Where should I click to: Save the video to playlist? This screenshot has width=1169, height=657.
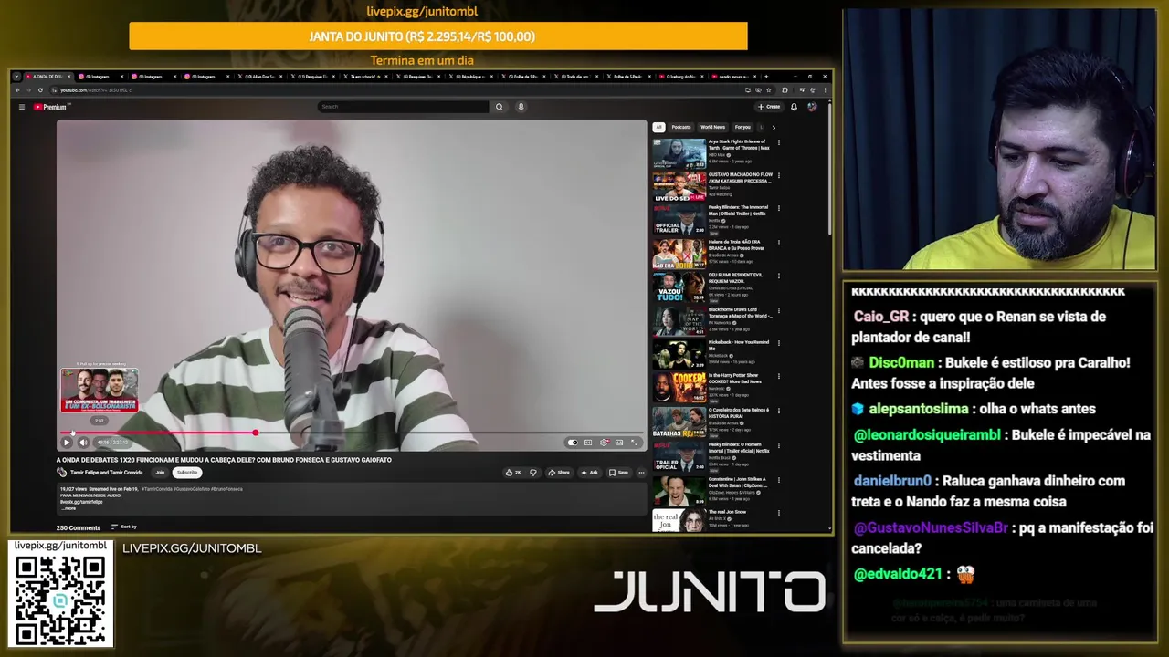[619, 473]
